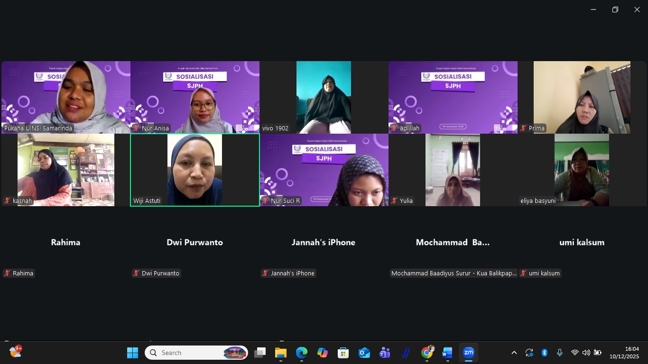Open the Copilot app icon
This screenshot has width=648, height=364.
click(x=323, y=353)
